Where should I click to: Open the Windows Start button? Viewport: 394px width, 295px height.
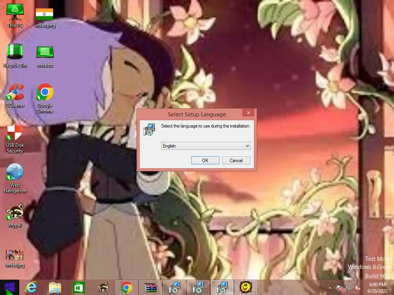coord(10,287)
